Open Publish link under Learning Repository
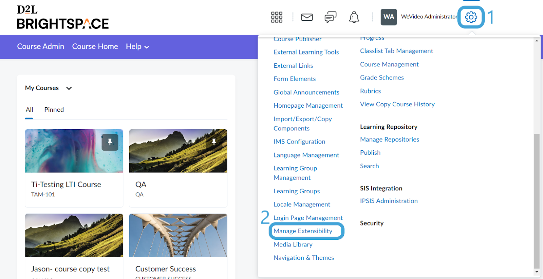 coord(370,153)
